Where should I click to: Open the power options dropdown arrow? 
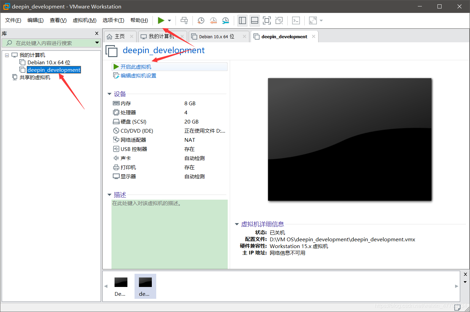(169, 21)
